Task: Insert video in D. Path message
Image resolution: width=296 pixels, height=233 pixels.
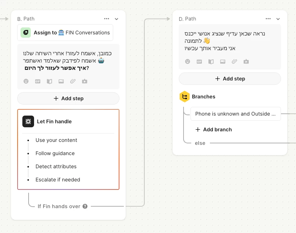Action: (x=246, y=61)
